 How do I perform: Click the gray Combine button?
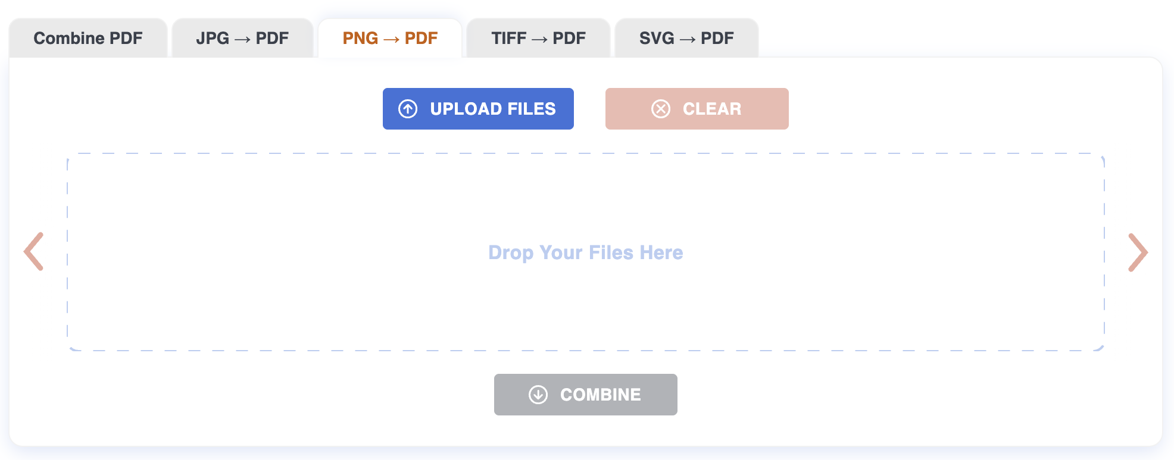(586, 395)
